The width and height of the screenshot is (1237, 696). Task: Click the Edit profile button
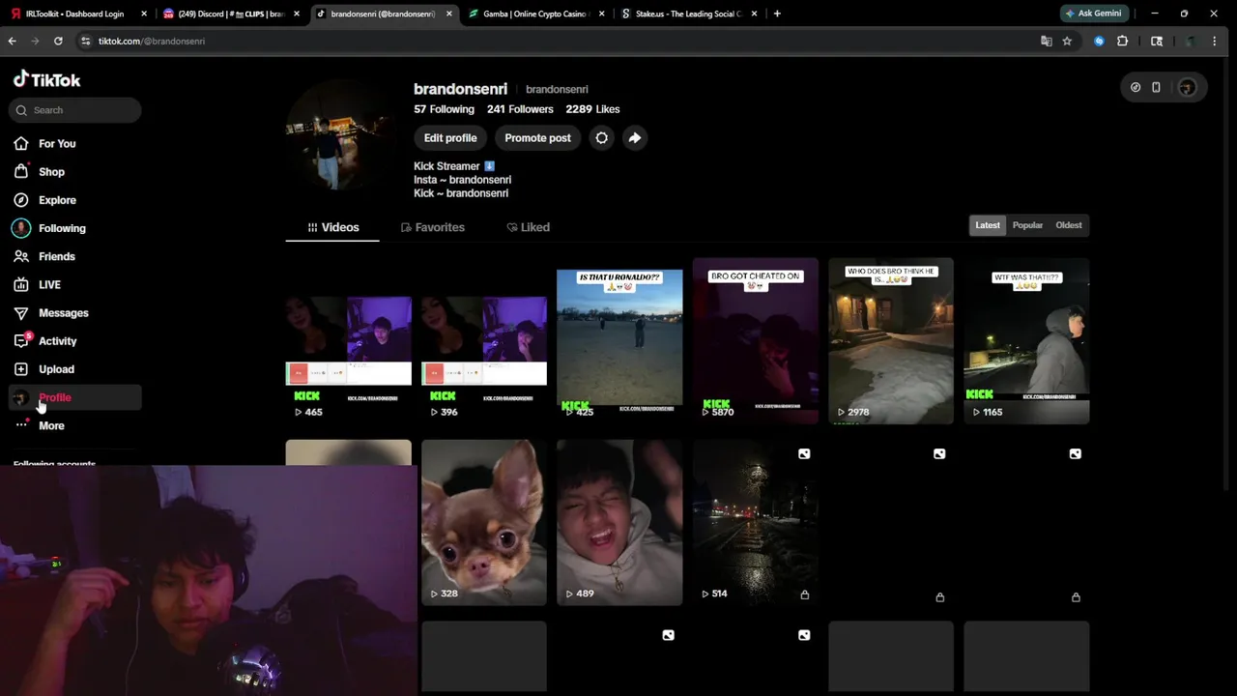[x=450, y=138]
